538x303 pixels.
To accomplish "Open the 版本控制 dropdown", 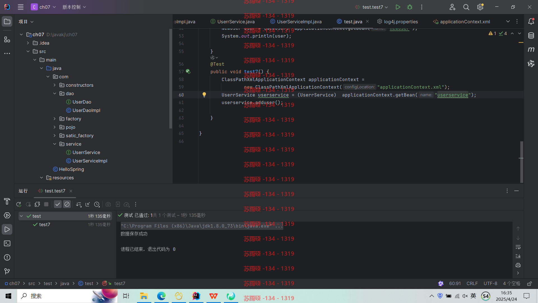I will (74, 7).
